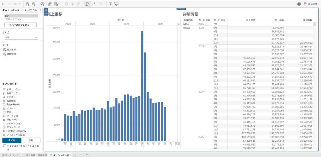The image size is (321, 157).
Task: Remove 売上推移 sheet with the X button
Action: tap(46, 10)
